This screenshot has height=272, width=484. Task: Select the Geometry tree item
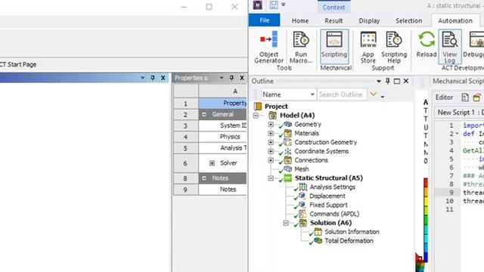308,124
